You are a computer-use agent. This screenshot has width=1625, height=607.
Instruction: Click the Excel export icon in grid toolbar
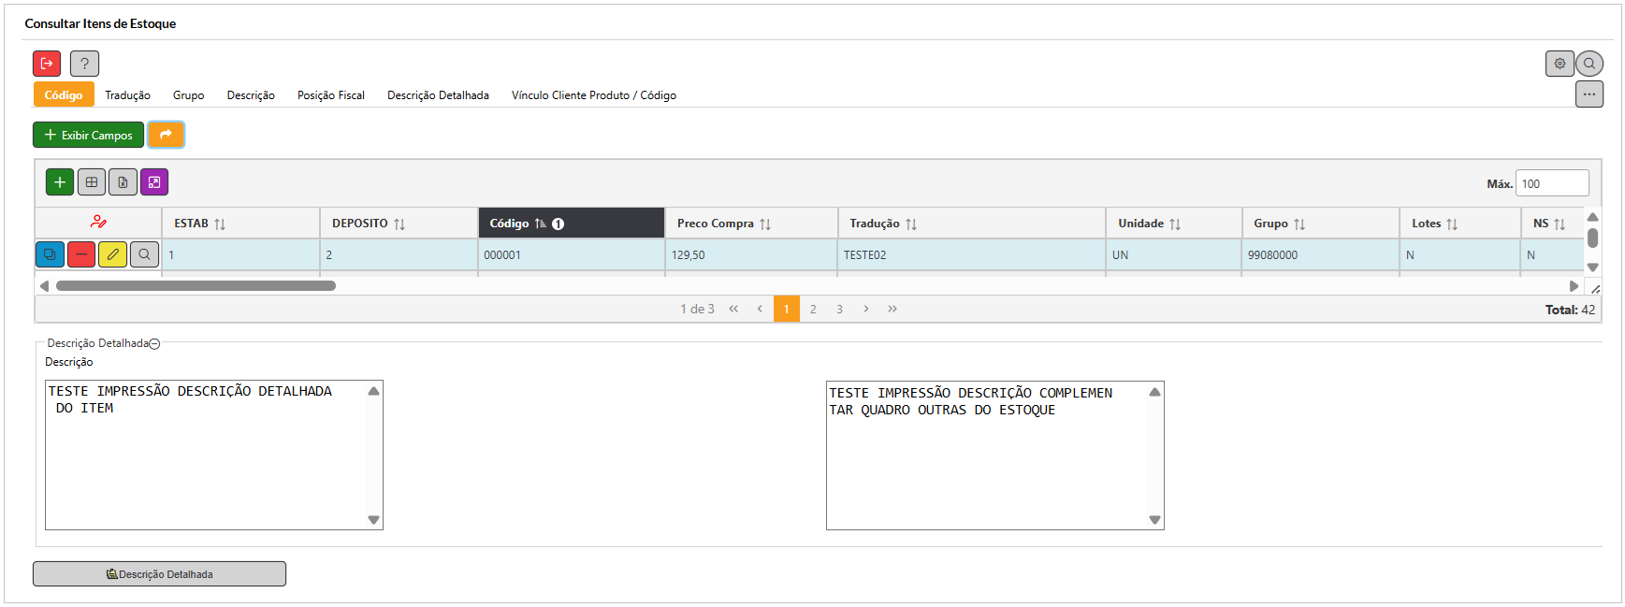pyautogui.click(x=123, y=182)
